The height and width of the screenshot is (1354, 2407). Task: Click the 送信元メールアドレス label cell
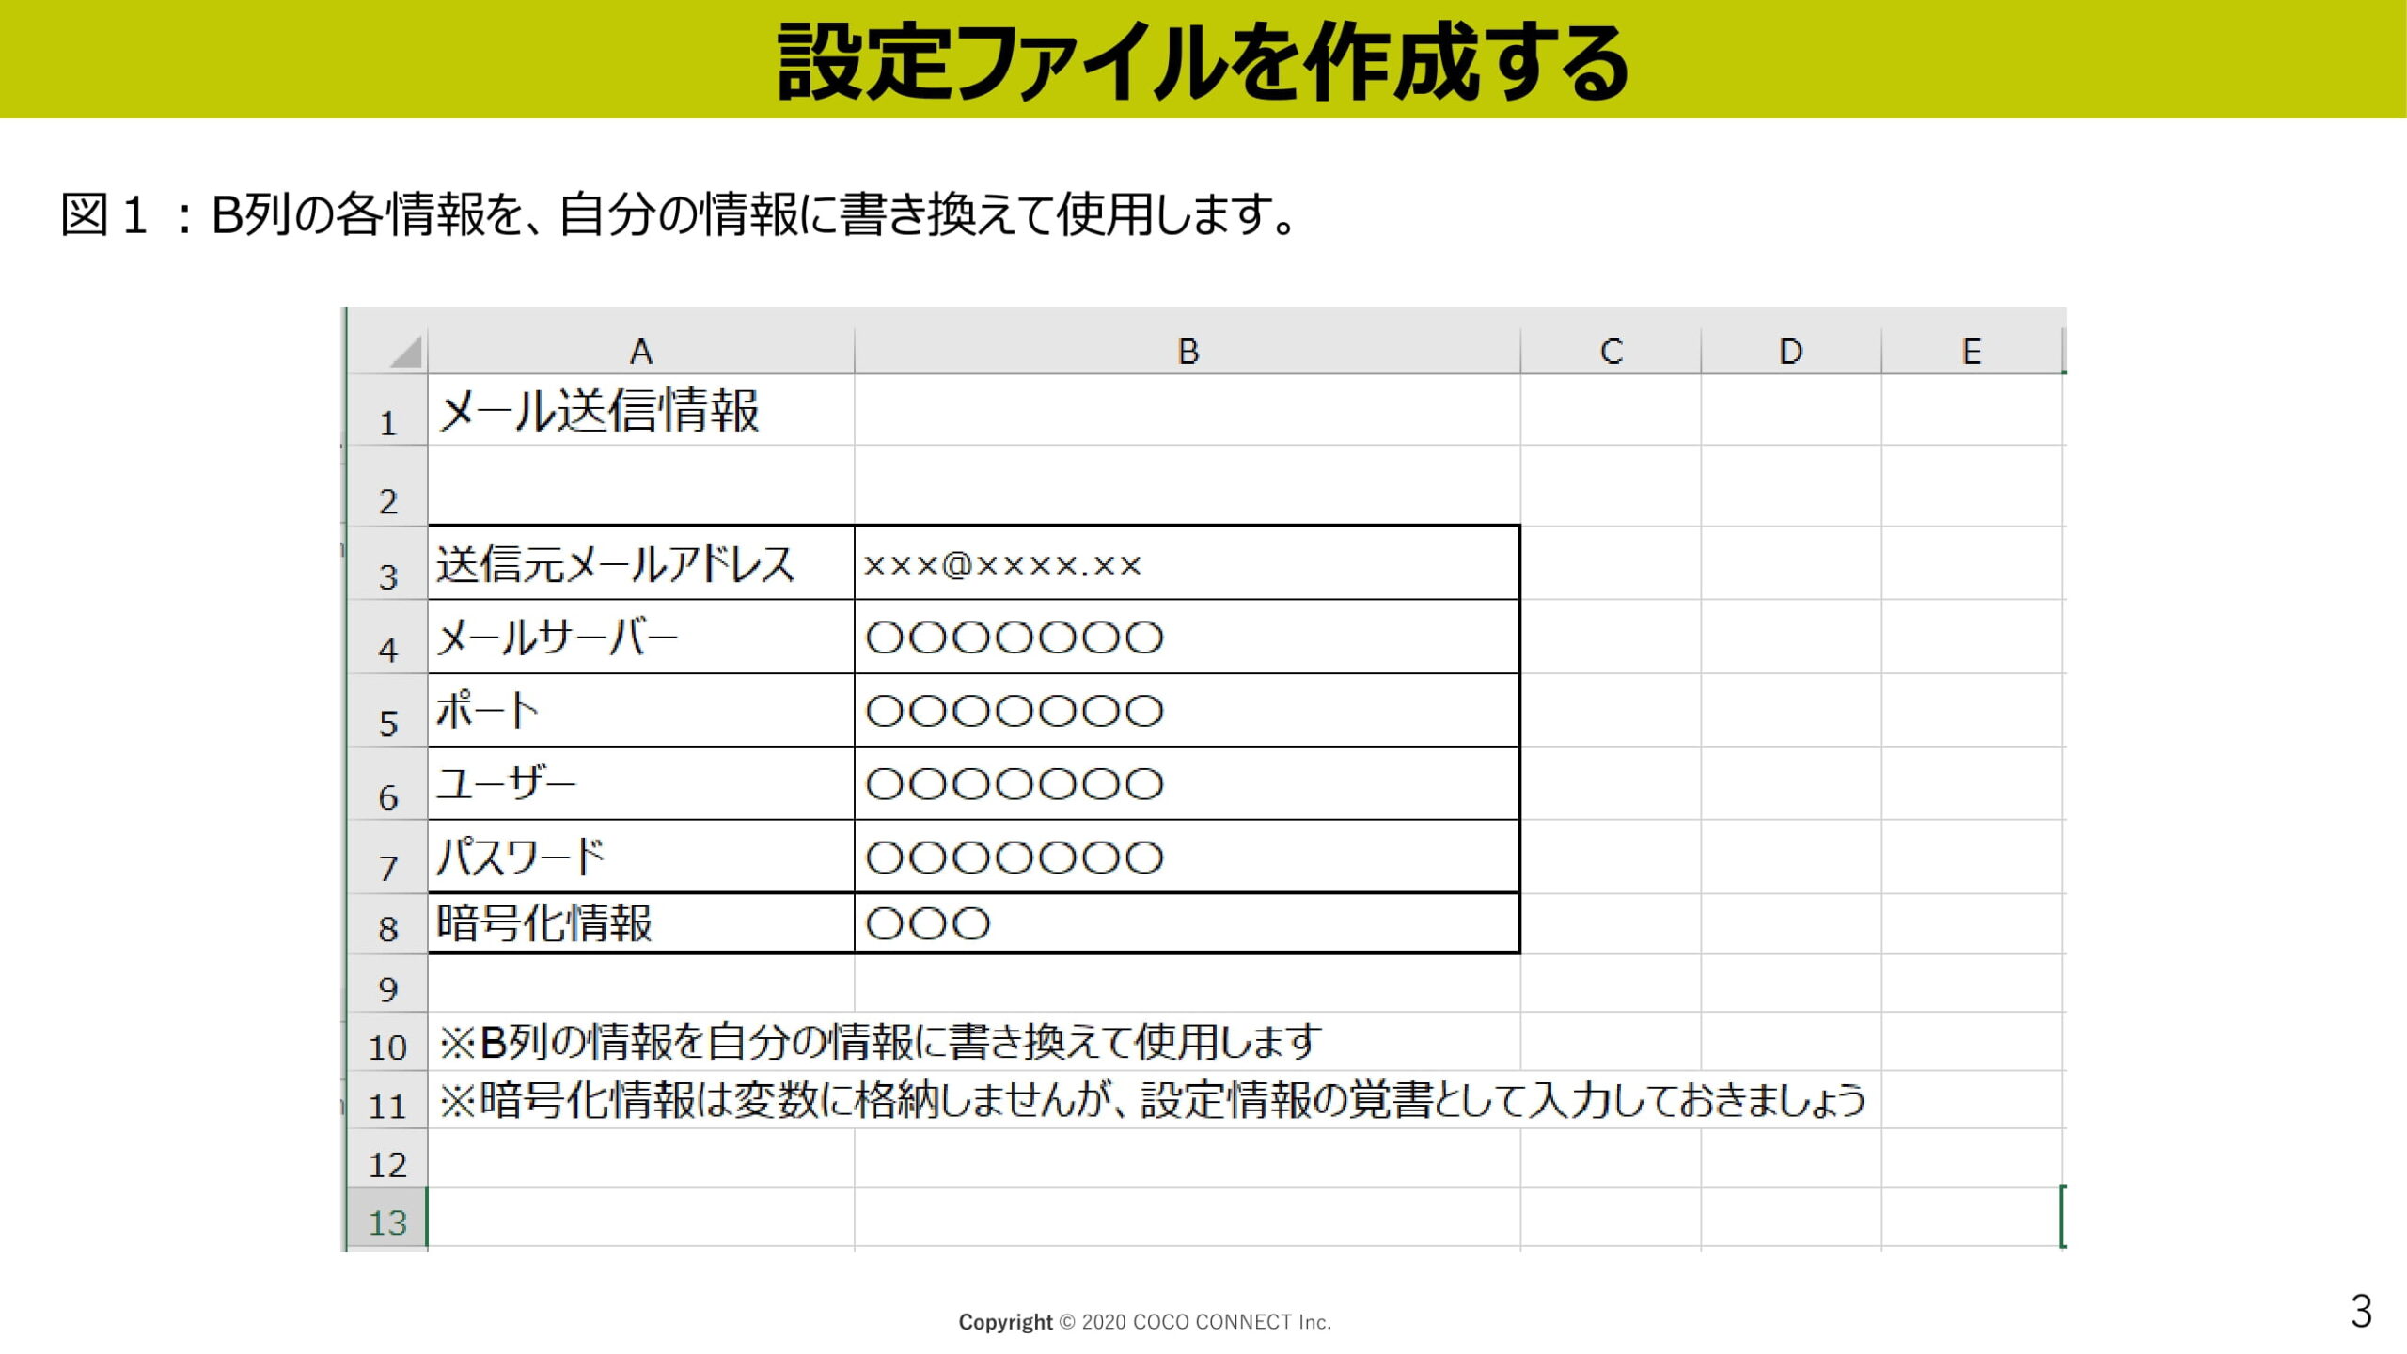click(641, 563)
